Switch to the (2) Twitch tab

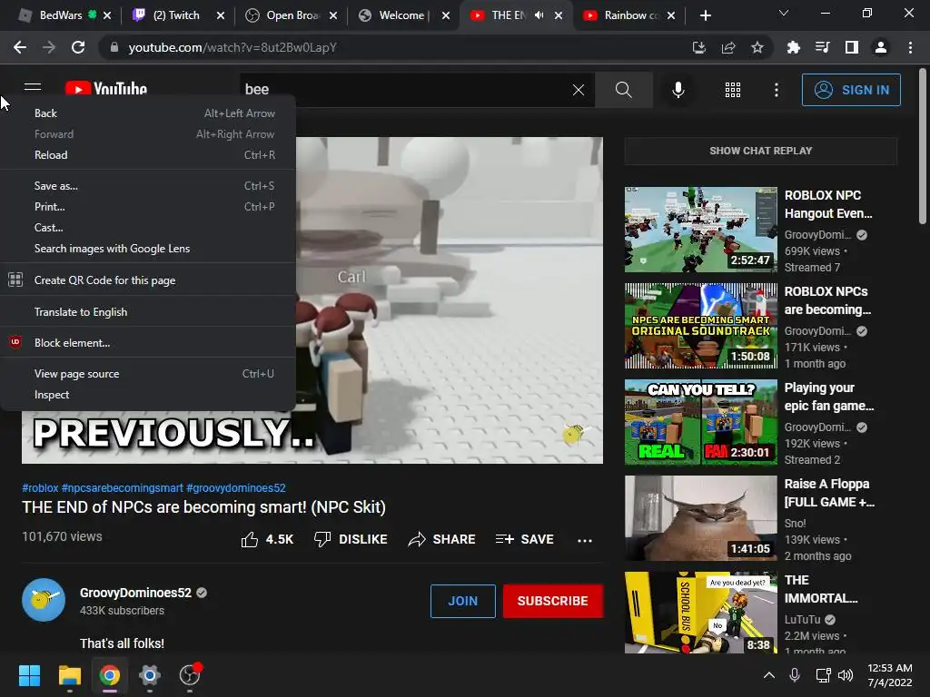[x=175, y=15]
